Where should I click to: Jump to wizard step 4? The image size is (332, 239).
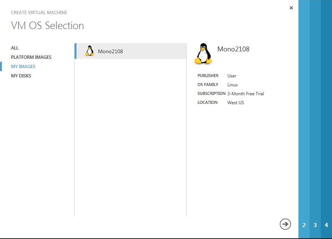pos(326,225)
